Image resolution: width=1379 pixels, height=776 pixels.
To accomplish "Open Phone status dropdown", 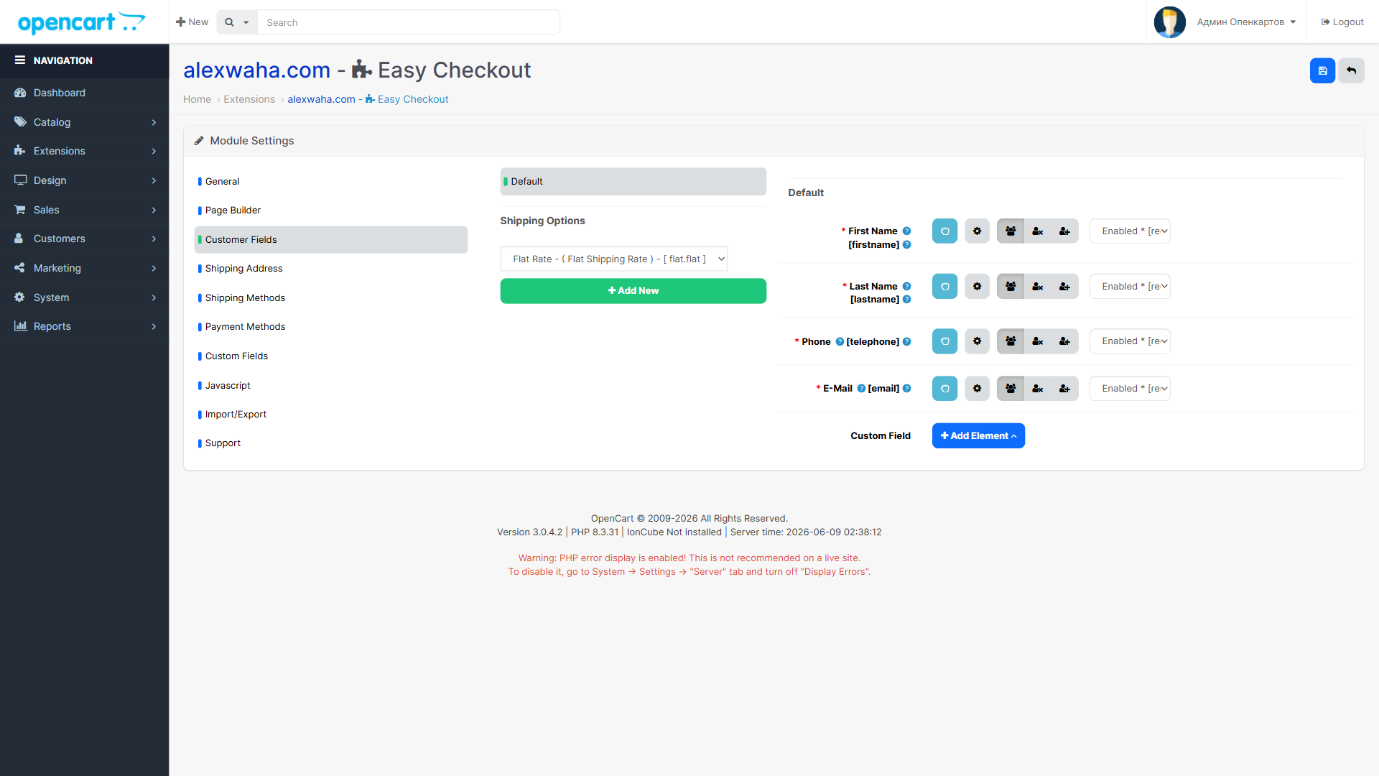I will 1130,341.
